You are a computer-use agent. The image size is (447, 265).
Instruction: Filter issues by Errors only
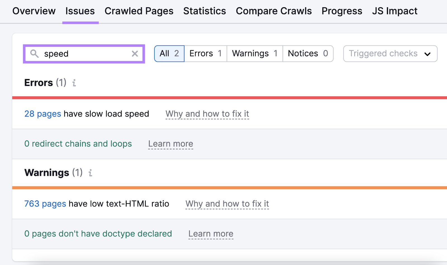point(205,54)
